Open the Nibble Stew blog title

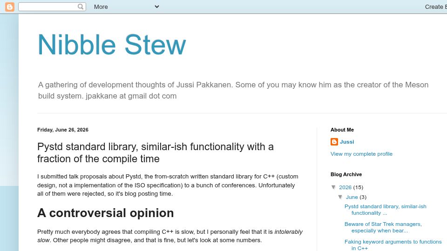pos(112,45)
